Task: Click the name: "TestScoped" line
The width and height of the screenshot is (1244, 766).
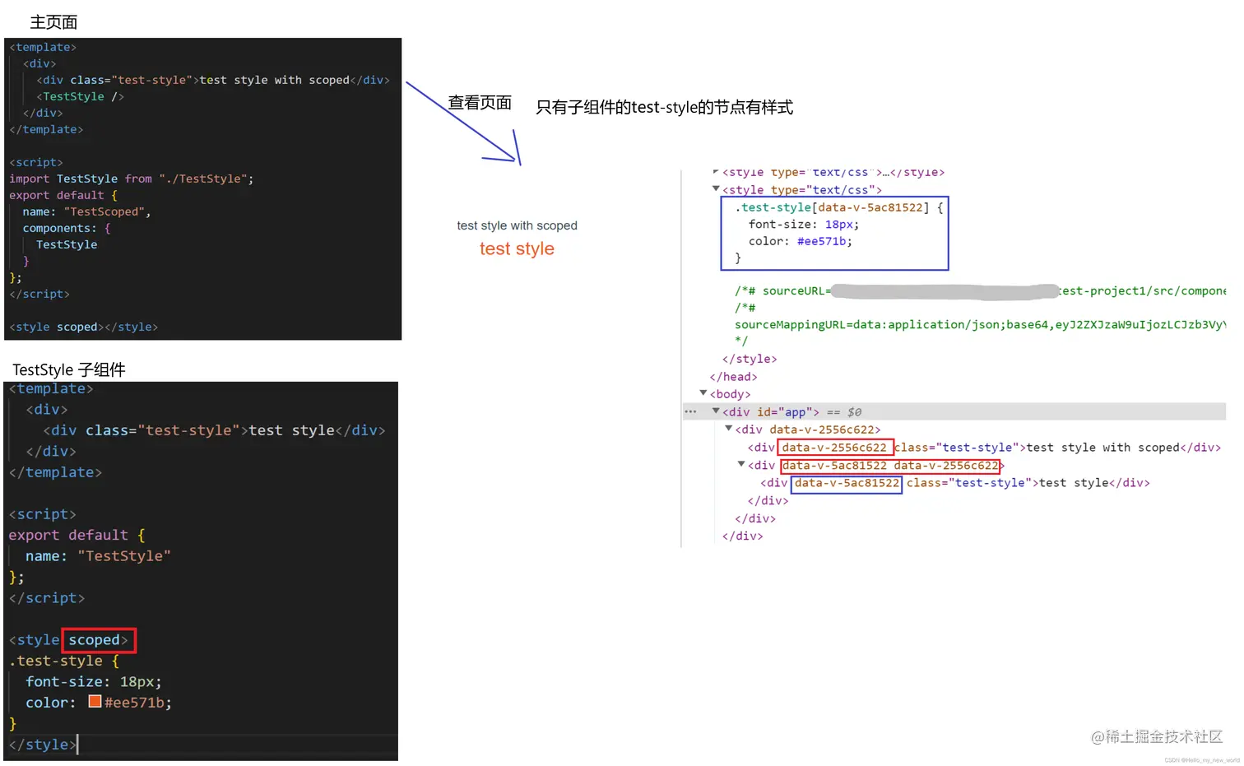Action: tap(86, 211)
